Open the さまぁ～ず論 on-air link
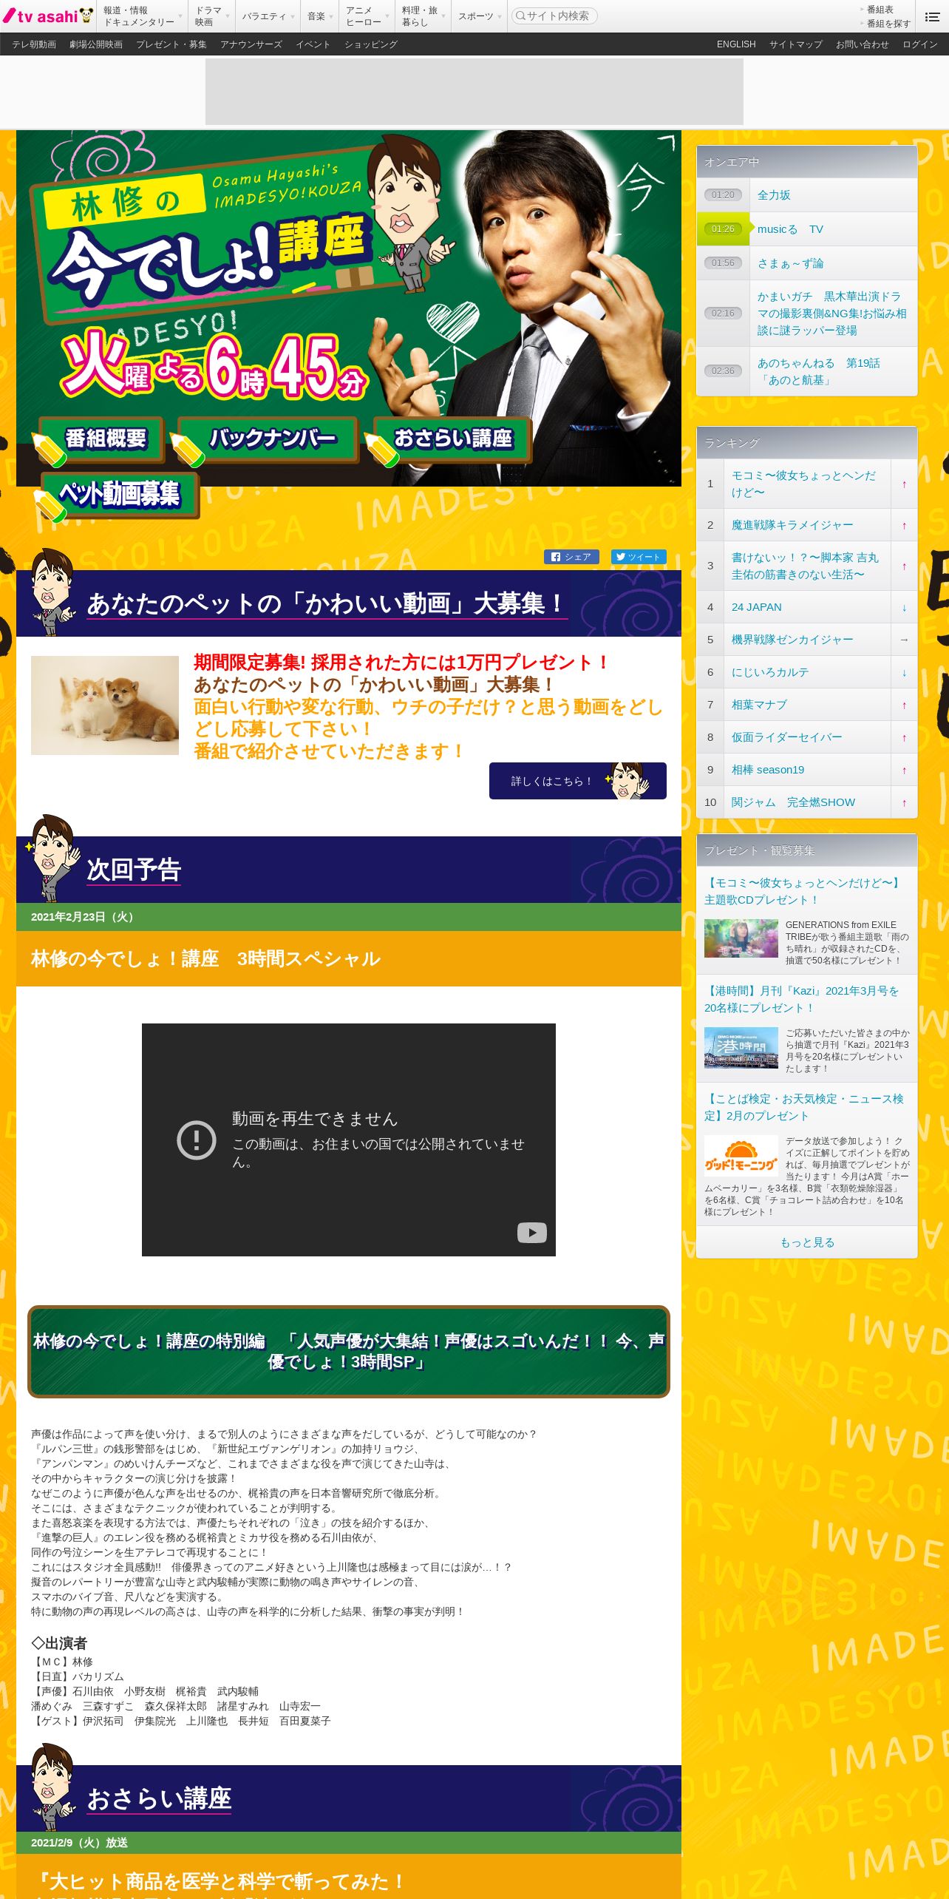This screenshot has height=1899, width=949. [790, 263]
